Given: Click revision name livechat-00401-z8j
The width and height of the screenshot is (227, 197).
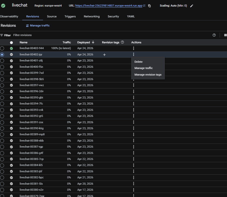Looking at the screenshot, I should point(31,60).
